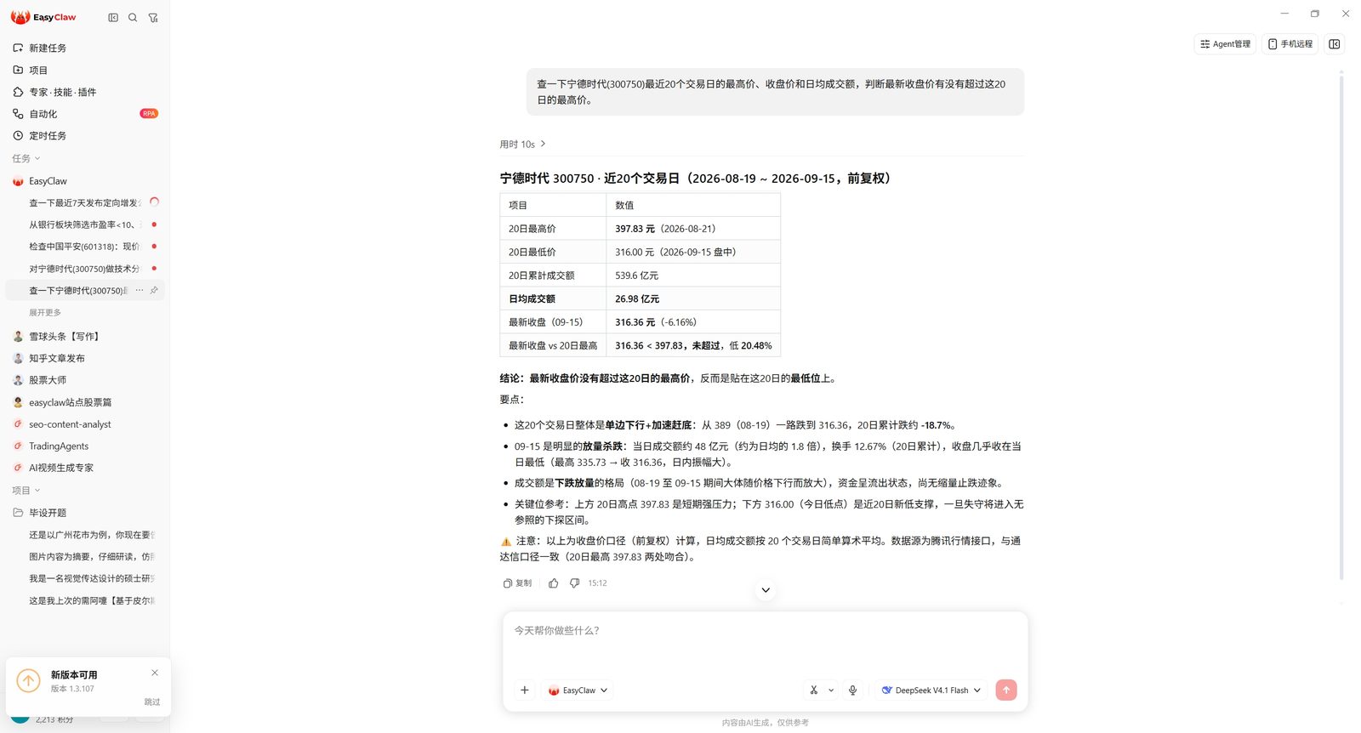Click the scissors tool icon in the input bar
Image resolution: width=1361 pixels, height=733 pixels.
(814, 690)
